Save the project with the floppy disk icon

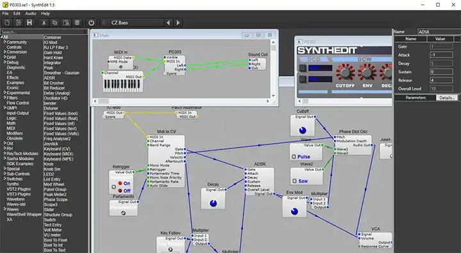(29, 22)
